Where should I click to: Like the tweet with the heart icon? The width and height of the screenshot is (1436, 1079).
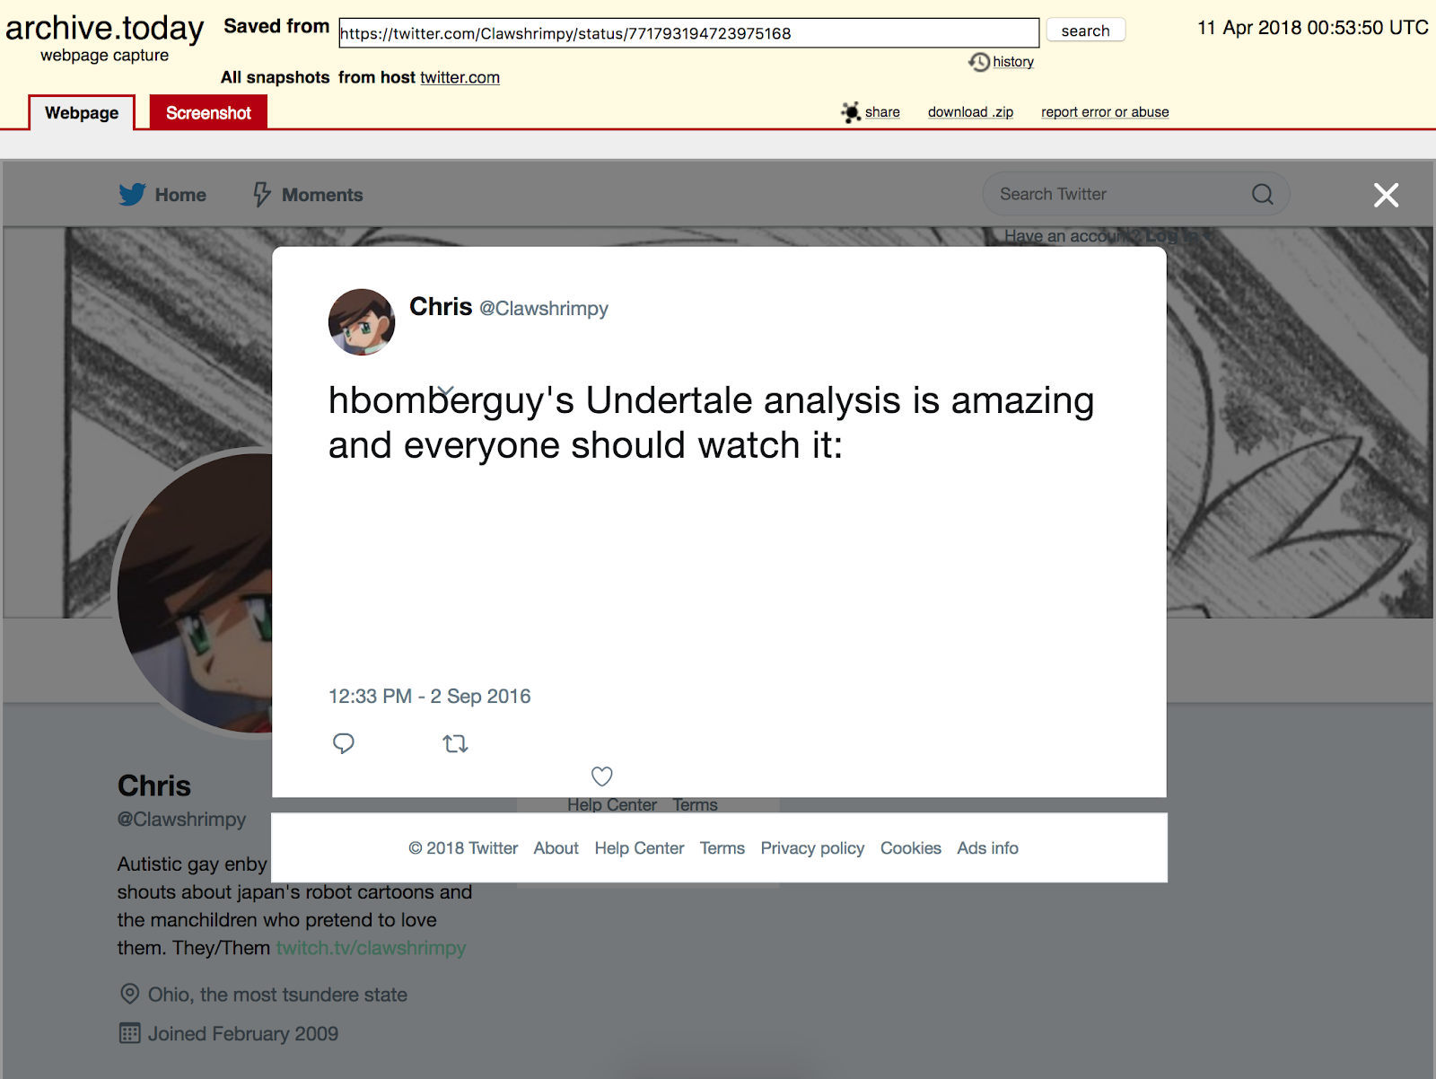coord(602,776)
